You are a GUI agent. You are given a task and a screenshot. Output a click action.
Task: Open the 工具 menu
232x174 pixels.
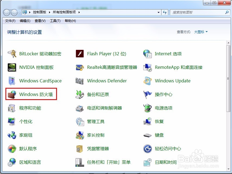pyautogui.click(x=55, y=21)
